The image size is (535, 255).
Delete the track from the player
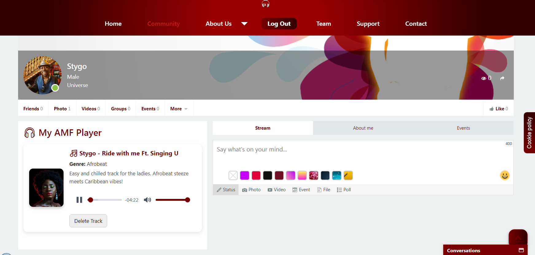pyautogui.click(x=88, y=221)
